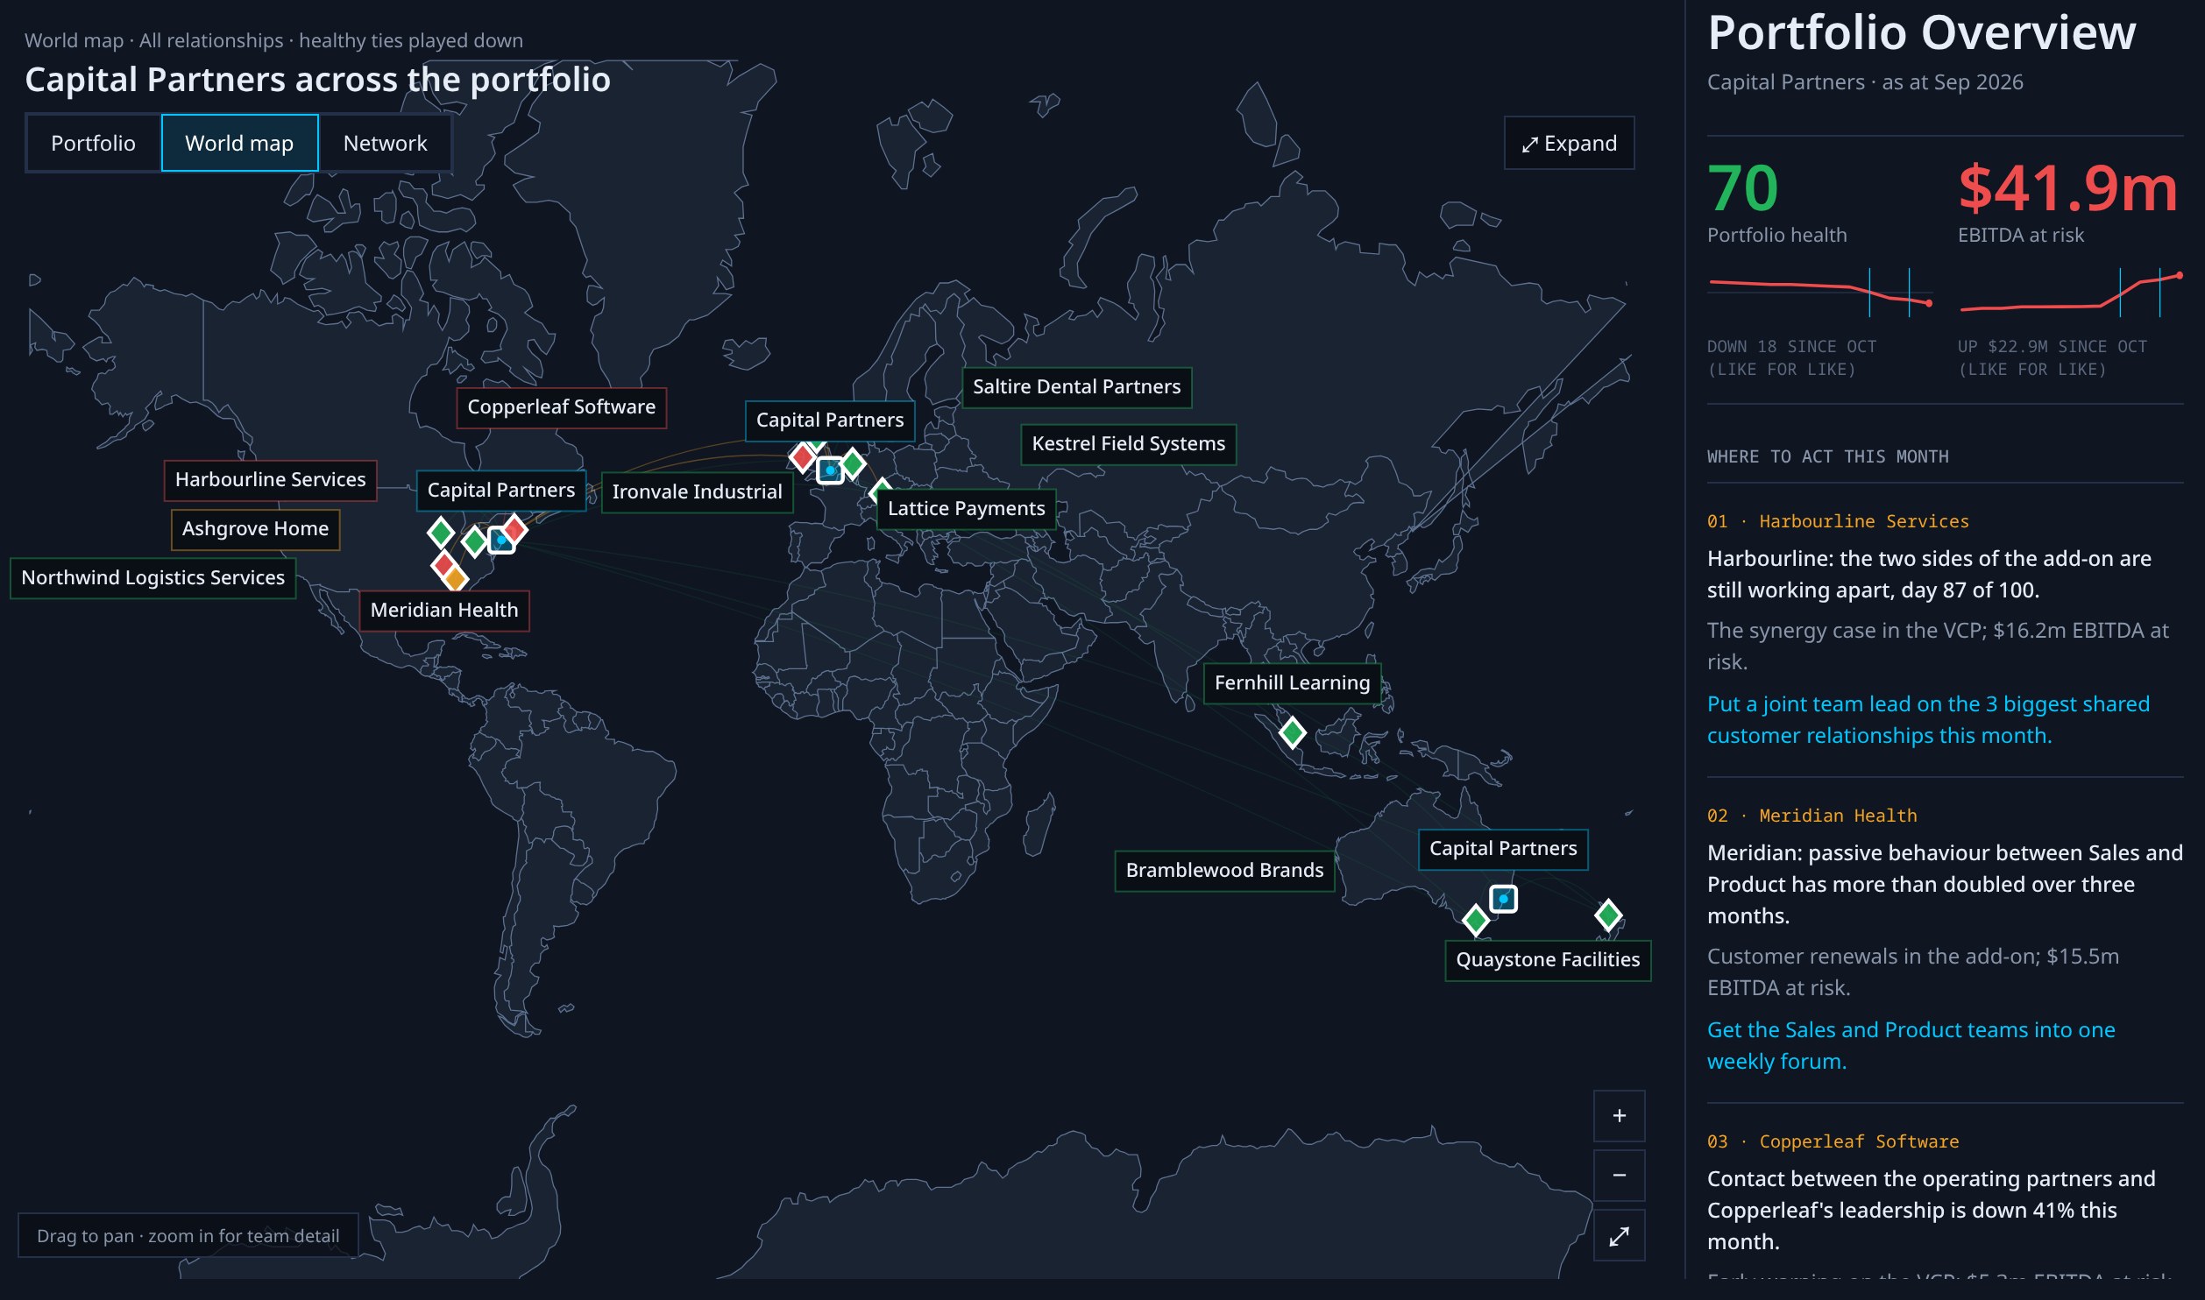Screen dimensions: 2205x1300
Task: Click the fullscreen arrow icon below zoom controls
Action: 1619,1235
